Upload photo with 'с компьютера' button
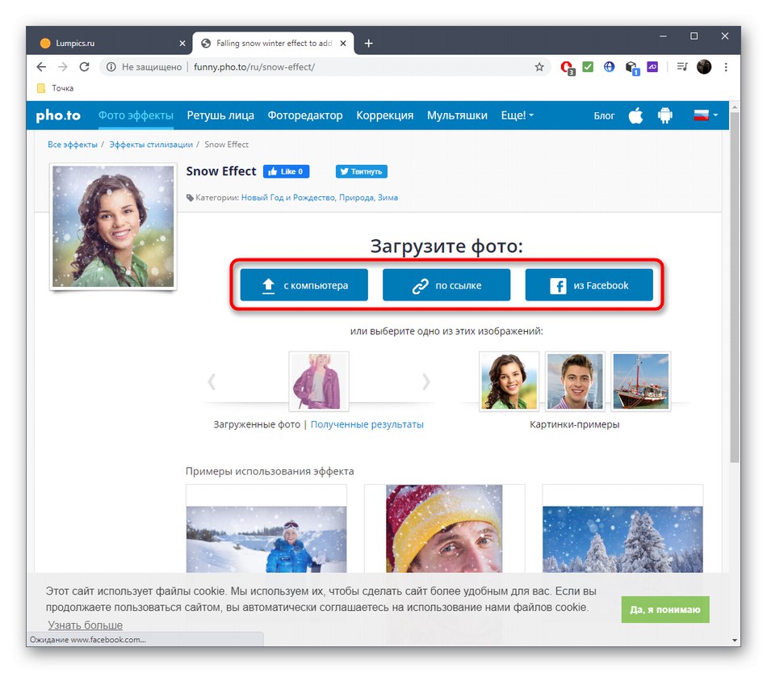The image size is (767, 673). (x=304, y=285)
